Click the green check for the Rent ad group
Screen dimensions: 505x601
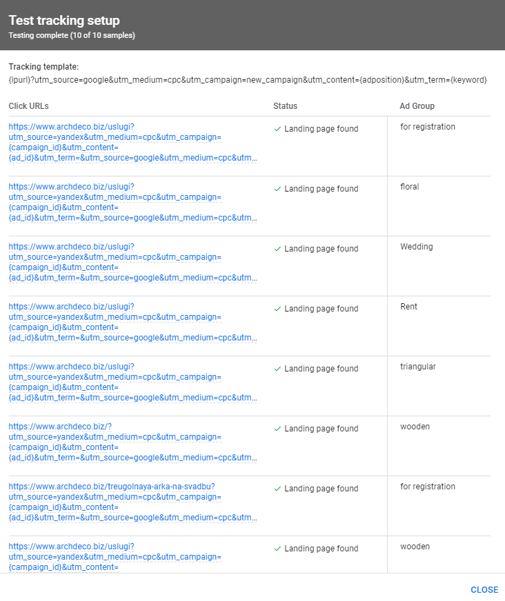277,308
